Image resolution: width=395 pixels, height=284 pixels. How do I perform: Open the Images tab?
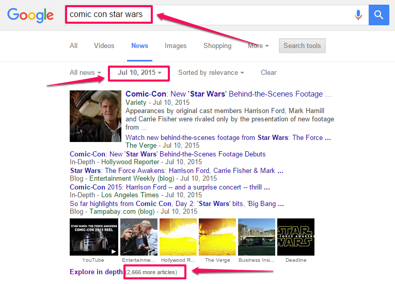pos(176,45)
